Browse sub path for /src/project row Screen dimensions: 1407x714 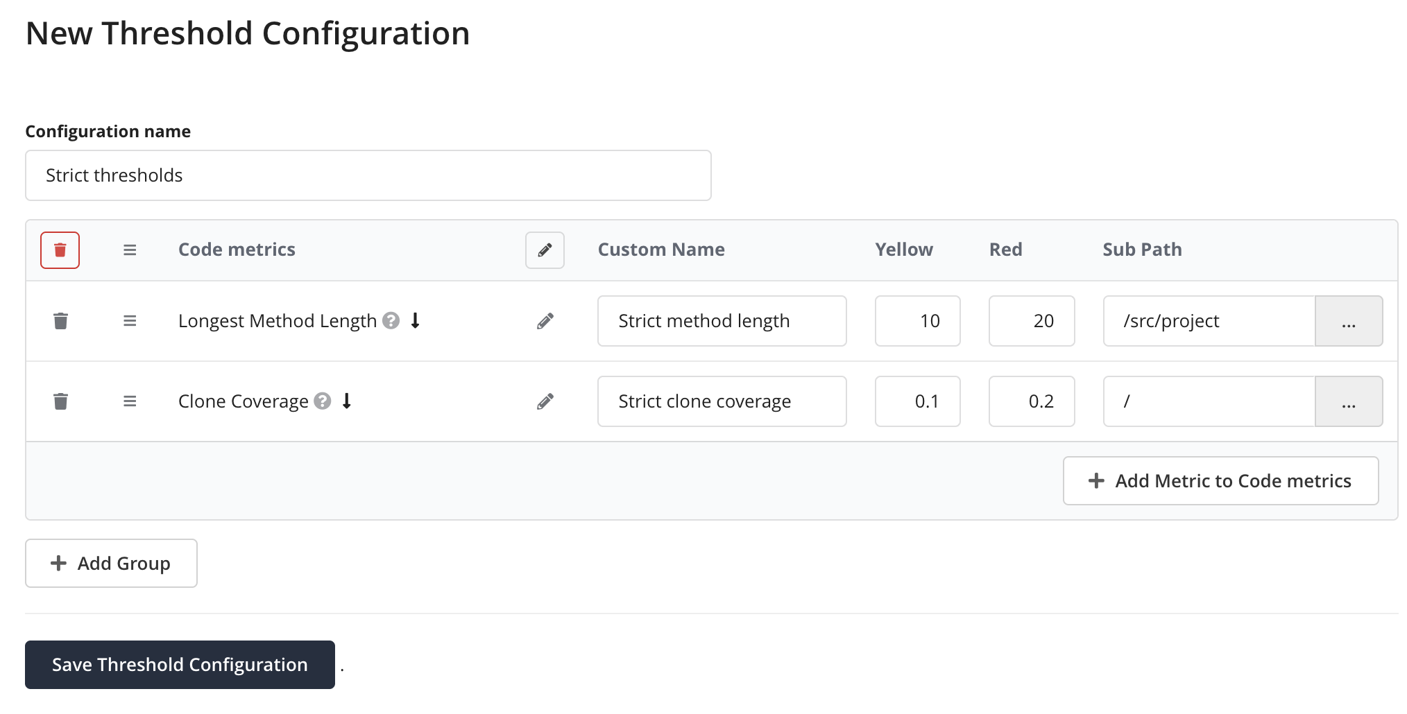pyautogui.click(x=1348, y=321)
